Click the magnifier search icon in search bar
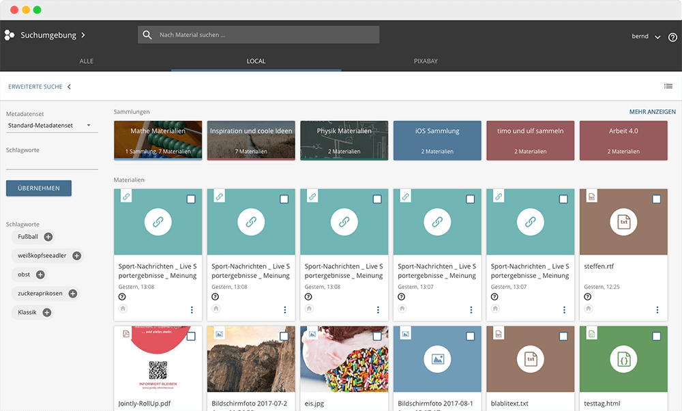This screenshot has width=682, height=411. [x=147, y=35]
